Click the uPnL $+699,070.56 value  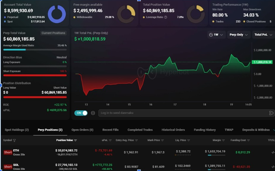(57, 110)
